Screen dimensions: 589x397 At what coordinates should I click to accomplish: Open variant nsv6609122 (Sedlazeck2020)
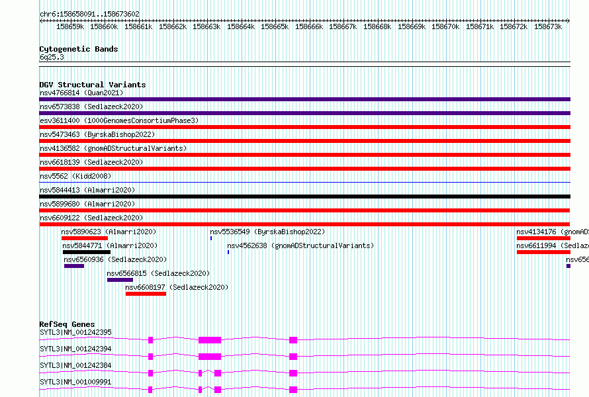pyautogui.click(x=304, y=224)
